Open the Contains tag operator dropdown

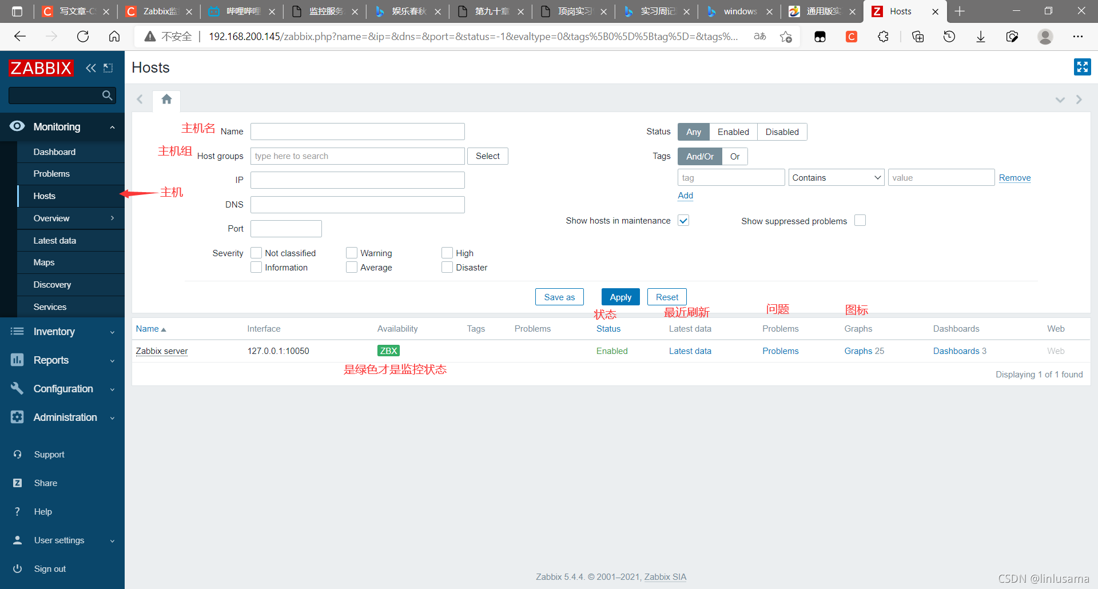click(x=837, y=178)
